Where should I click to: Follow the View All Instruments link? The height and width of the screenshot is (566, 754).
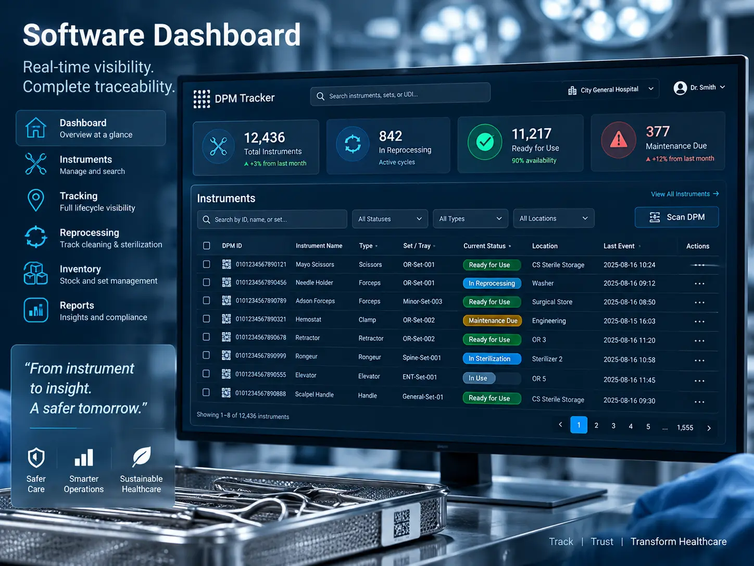point(685,194)
